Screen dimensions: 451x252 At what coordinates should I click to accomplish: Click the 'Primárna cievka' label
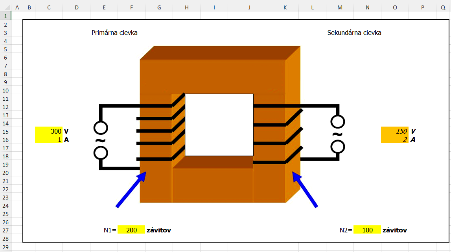[x=114, y=33]
